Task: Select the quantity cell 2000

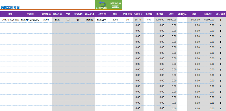Action: (115, 20)
